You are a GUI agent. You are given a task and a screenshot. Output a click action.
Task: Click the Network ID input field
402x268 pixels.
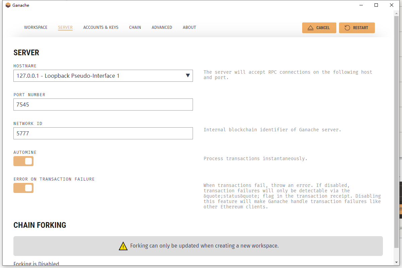(x=103, y=133)
